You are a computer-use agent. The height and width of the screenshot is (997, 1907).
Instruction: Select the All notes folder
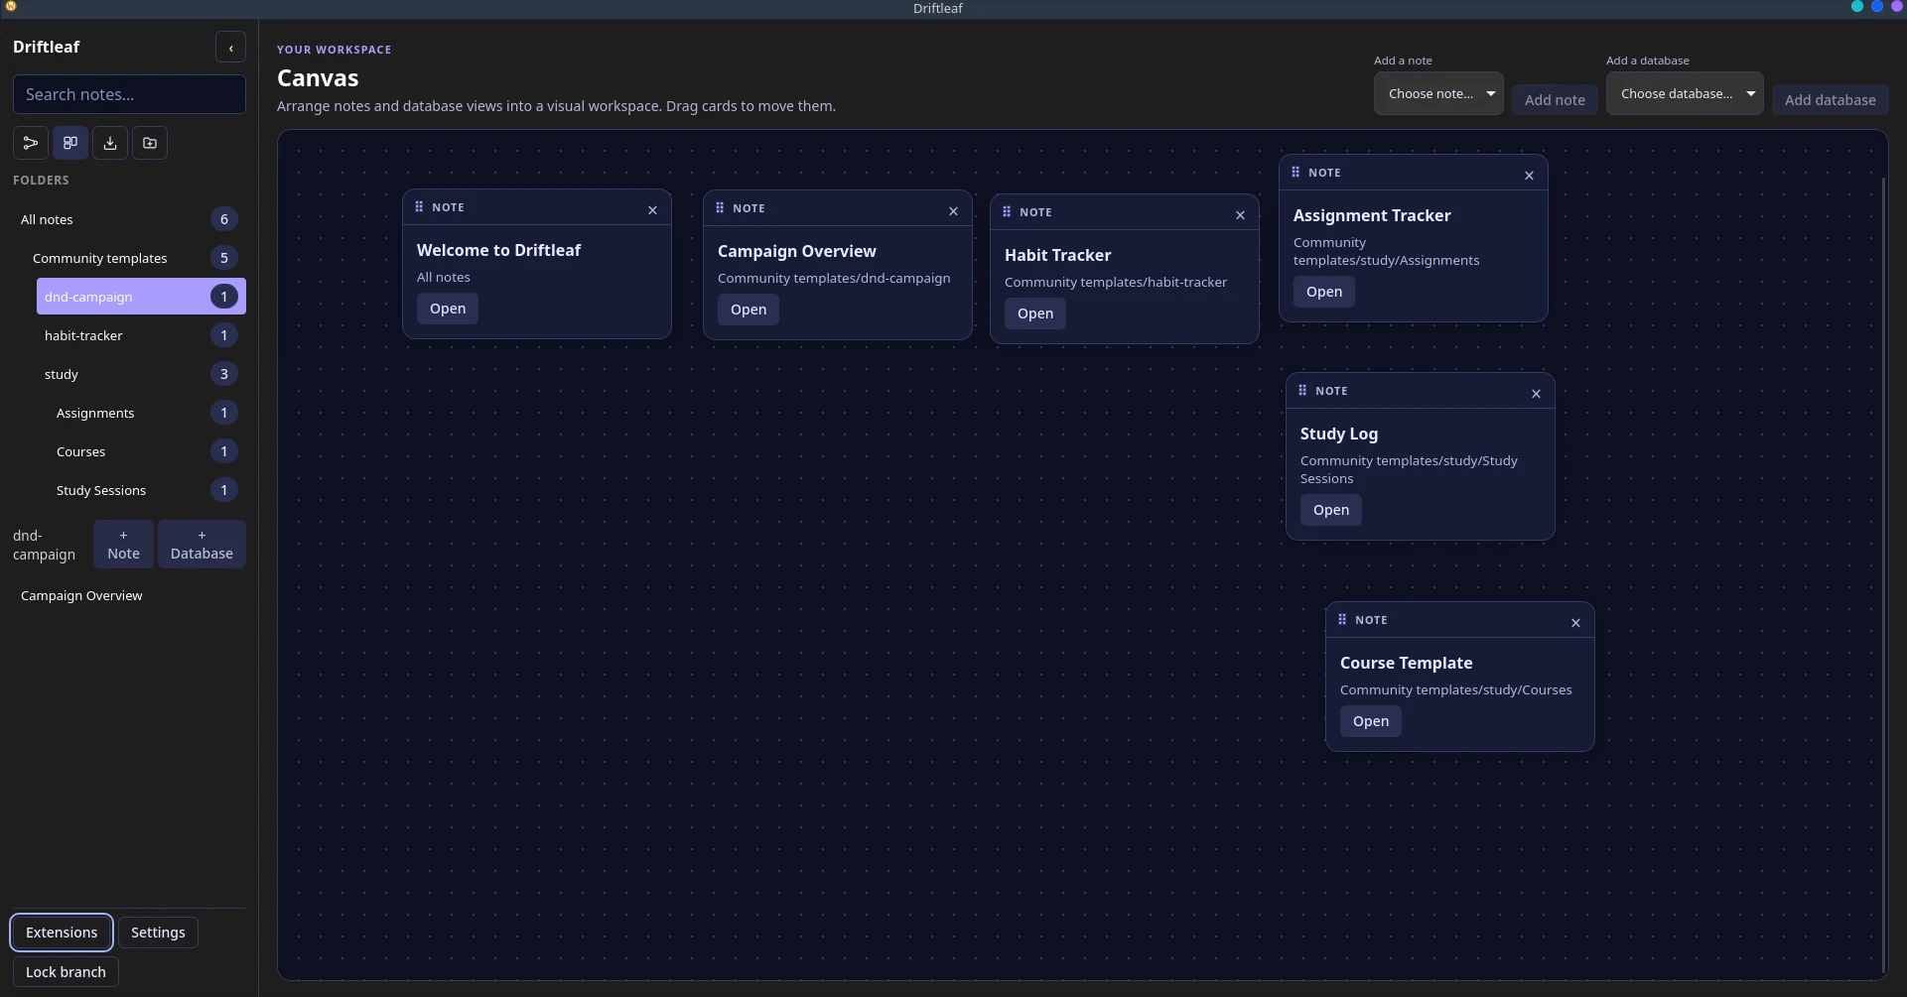coord(129,219)
